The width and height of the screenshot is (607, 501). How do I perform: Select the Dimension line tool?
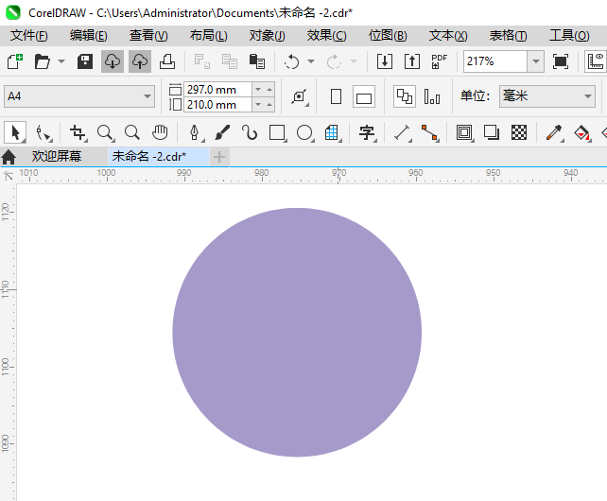[x=402, y=132]
